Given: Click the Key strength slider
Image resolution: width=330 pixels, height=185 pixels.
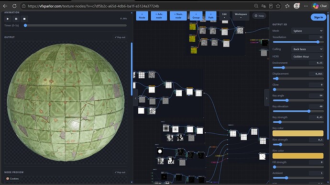Looking at the screenshot, I should click(x=298, y=122).
